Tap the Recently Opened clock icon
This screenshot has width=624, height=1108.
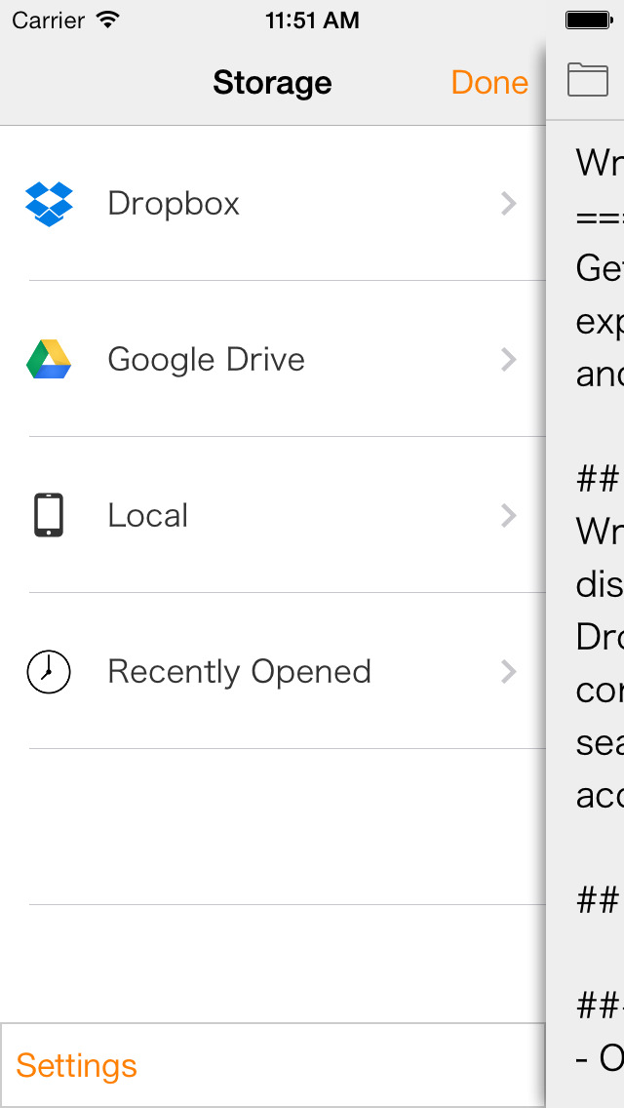pos(49,671)
